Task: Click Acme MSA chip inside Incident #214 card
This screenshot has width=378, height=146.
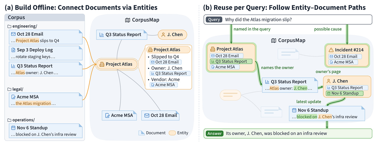Action: [x=343, y=62]
